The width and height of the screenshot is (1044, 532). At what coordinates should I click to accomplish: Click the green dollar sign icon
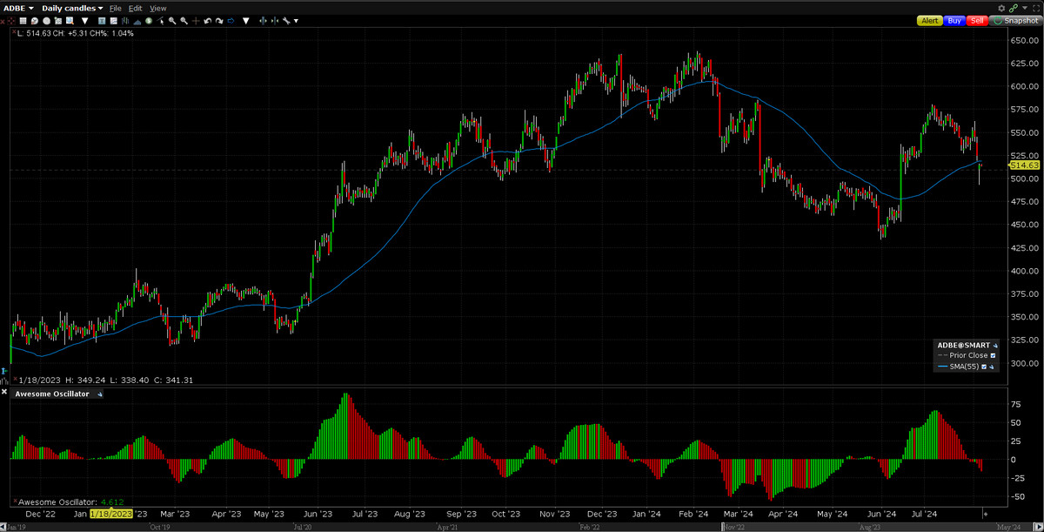[148, 20]
